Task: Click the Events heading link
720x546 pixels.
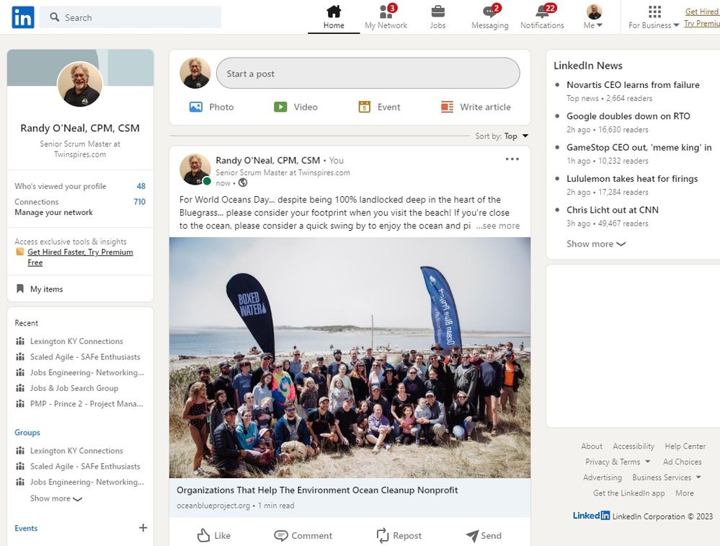Action: point(26,528)
